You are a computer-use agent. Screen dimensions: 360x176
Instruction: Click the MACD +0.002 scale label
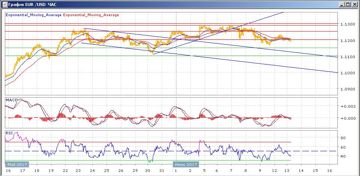pos(346,107)
